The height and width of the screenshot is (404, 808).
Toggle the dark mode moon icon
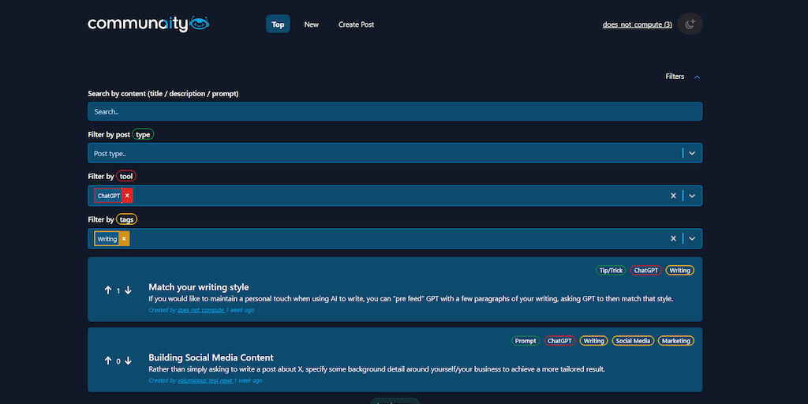coord(690,24)
